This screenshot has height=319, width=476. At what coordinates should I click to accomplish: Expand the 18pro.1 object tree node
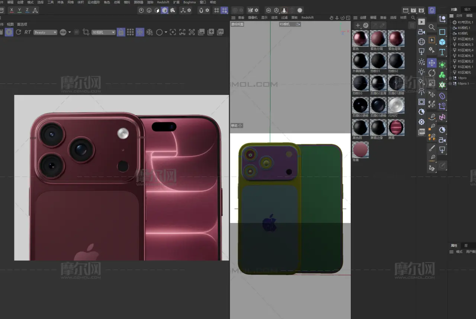[x=451, y=83]
